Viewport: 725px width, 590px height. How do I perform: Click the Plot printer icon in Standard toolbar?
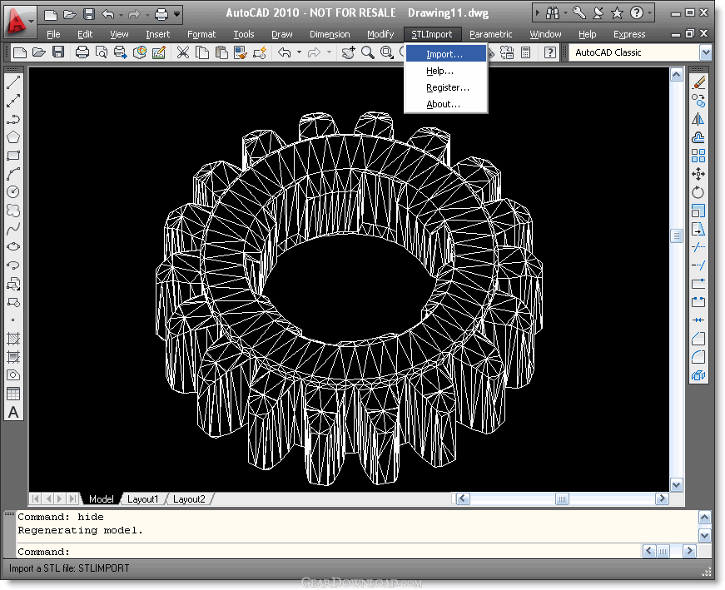coord(82,52)
